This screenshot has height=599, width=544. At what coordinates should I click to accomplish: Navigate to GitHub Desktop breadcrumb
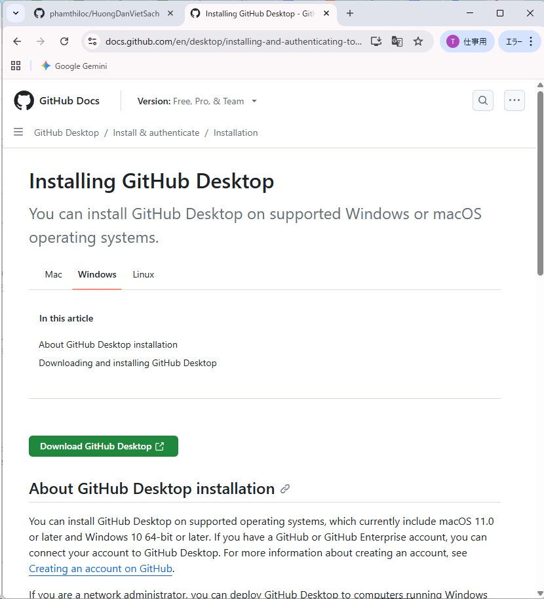point(66,133)
